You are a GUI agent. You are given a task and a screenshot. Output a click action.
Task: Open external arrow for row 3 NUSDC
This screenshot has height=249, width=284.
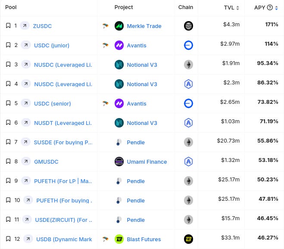point(26,64)
